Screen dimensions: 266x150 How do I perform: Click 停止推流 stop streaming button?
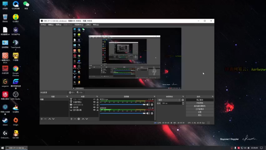coord(200,100)
